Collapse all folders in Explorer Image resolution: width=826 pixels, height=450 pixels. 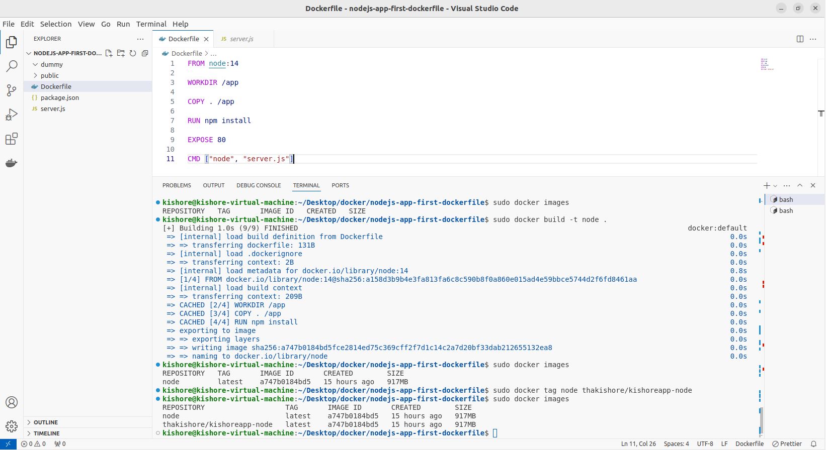tap(145, 53)
